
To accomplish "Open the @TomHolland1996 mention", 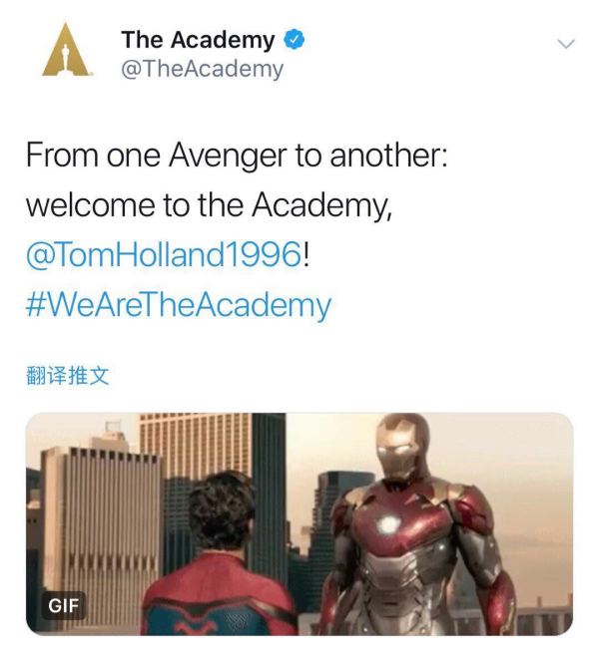I will (x=164, y=254).
